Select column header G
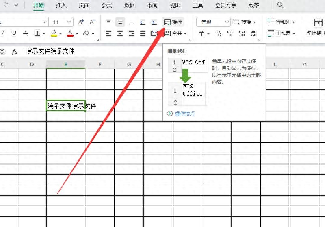Image resolution: width=325 pixels, height=227 pixels. pos(129,65)
